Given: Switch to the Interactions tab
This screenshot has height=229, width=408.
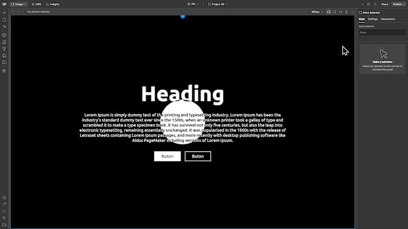Looking at the screenshot, I should pos(388,19).
